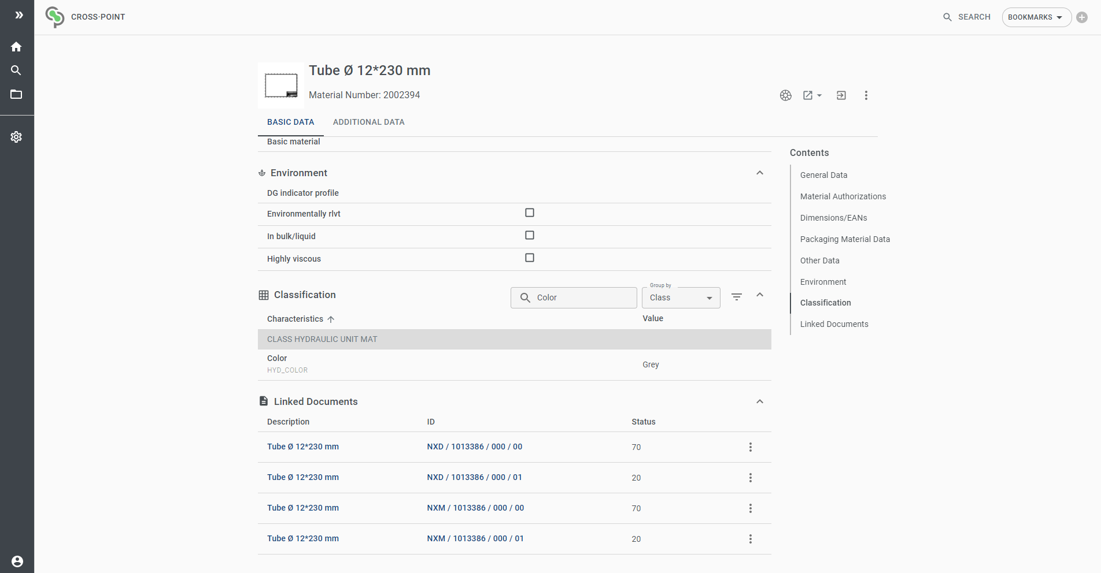Open actions menu for NXM 000 / 01 document
The height and width of the screenshot is (573, 1101).
pos(751,539)
